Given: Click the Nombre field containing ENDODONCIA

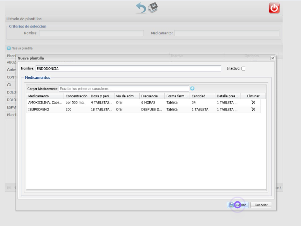Looking at the screenshot, I should pyautogui.click(x=128, y=68).
